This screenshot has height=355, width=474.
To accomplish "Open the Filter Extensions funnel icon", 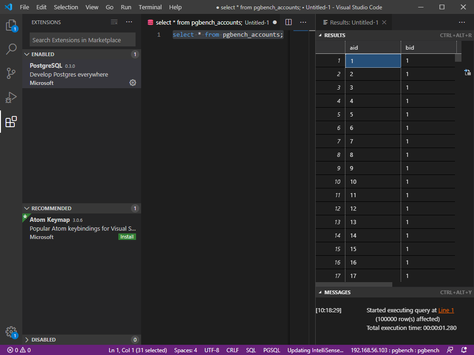I will (114, 22).
